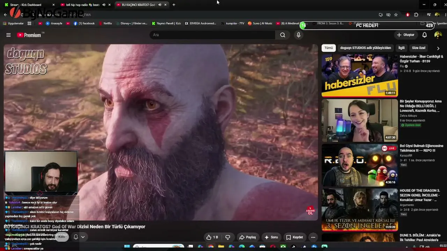Open the Netflix bookmark
The height and width of the screenshot is (251, 447).
[105, 23]
